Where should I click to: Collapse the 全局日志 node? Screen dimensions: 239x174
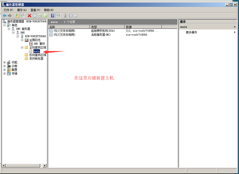[x=22, y=40]
